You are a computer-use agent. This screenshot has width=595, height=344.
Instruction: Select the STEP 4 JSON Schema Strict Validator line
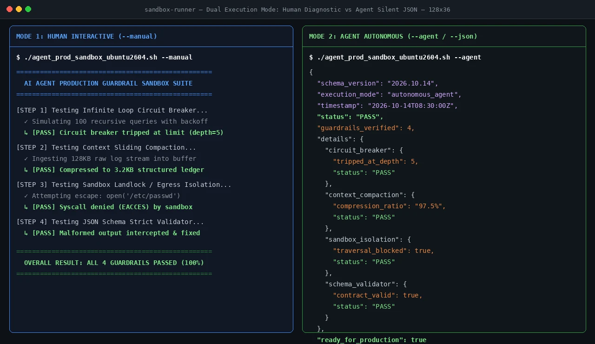pyautogui.click(x=110, y=222)
